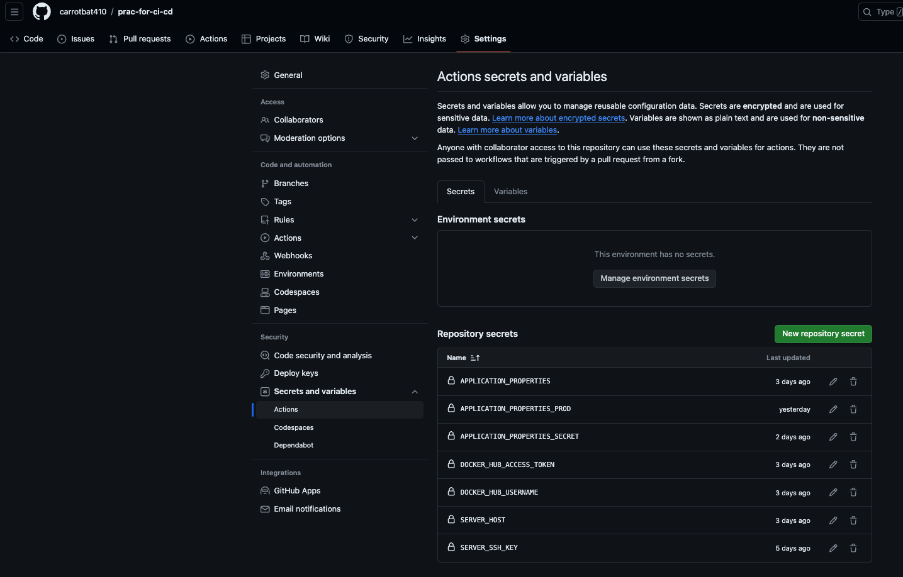Viewport: 903px width, 577px height.
Task: Switch to the Variables tab
Action: [510, 192]
